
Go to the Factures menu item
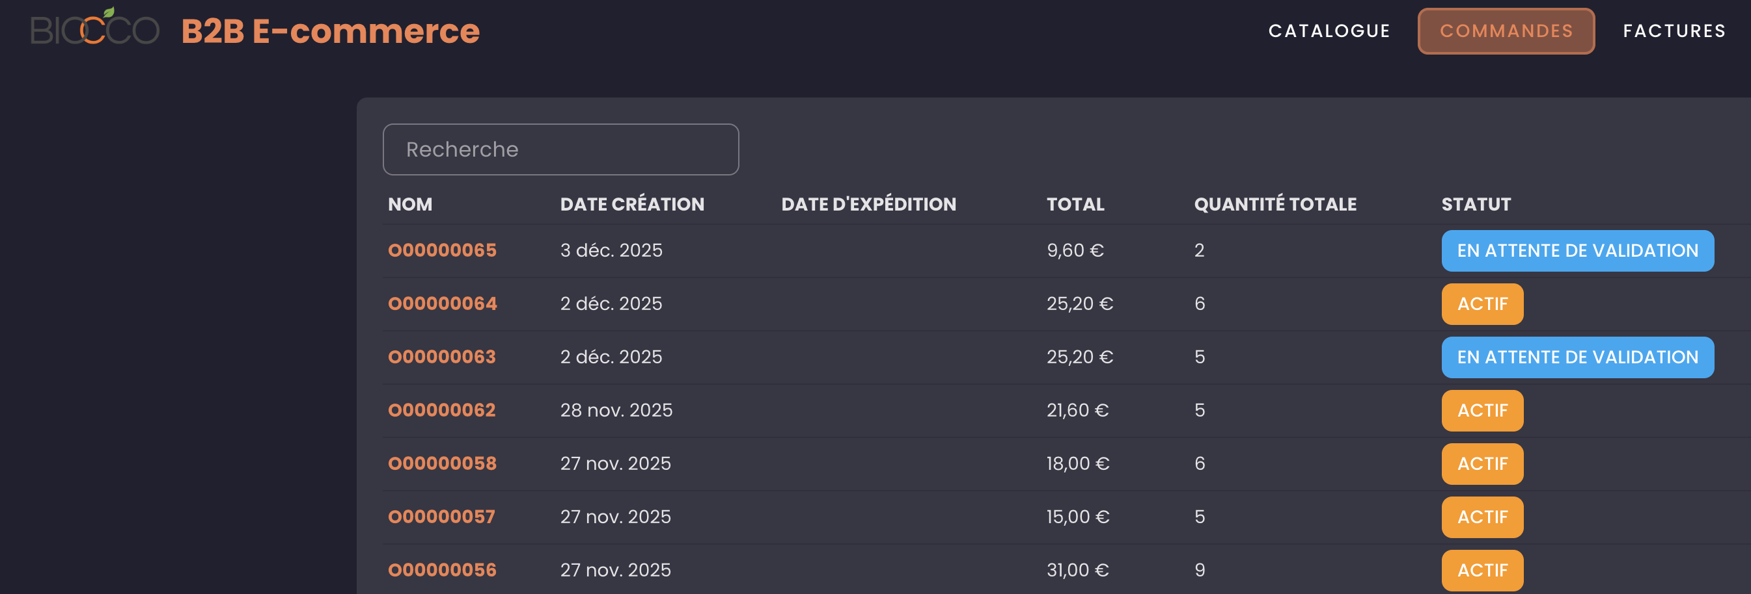point(1674,31)
